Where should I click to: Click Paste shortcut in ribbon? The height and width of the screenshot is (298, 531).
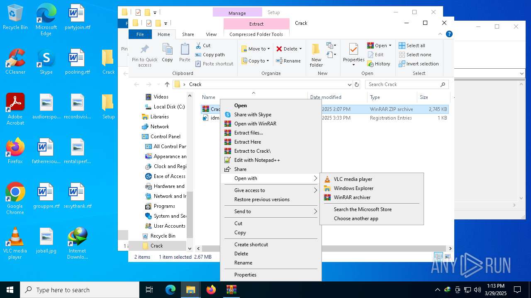(214, 64)
